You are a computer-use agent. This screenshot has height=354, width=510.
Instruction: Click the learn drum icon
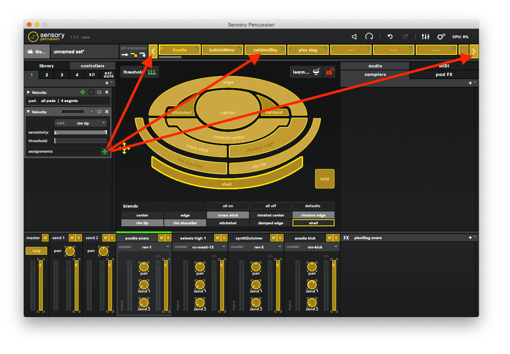(317, 72)
